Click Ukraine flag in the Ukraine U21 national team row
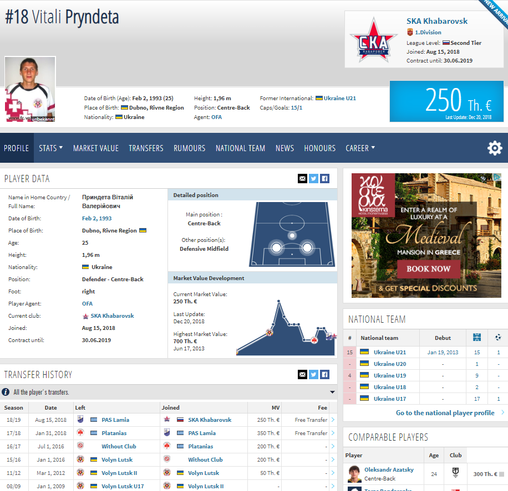The height and width of the screenshot is (491, 508). point(364,352)
